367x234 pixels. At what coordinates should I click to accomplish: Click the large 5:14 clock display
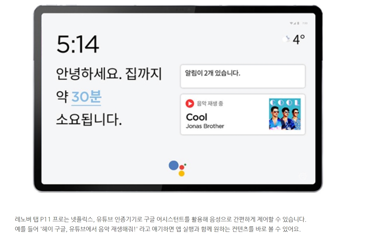[78, 44]
